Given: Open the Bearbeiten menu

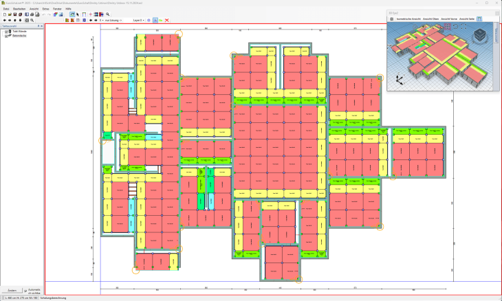Looking at the screenshot, I should click(x=19, y=8).
